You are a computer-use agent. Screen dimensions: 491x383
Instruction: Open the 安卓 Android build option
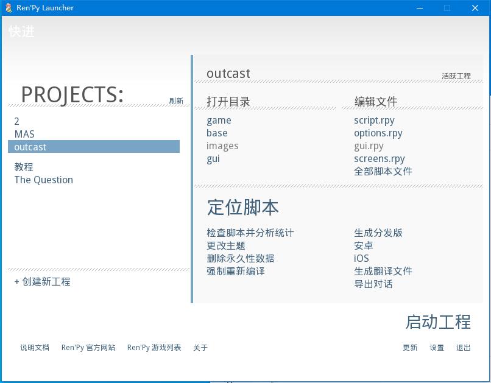coord(363,245)
